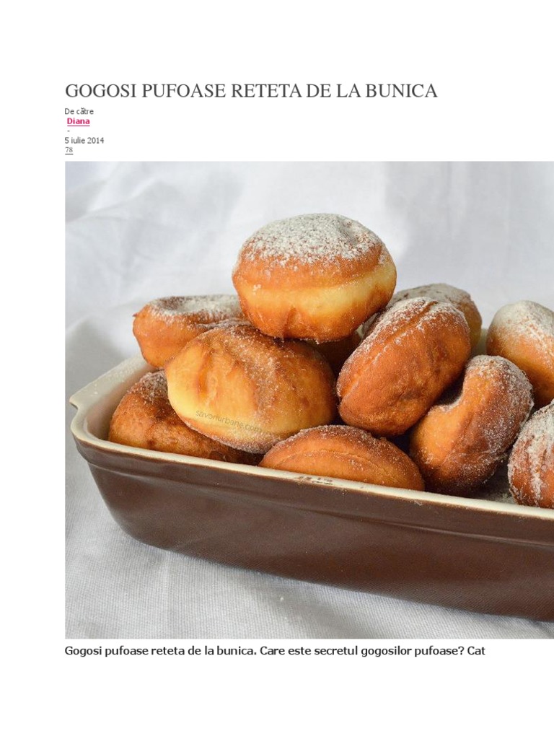
Task: Click the GOGOSI PUFOASE RETETA DE LA BUNICA heading
Action: [250, 91]
